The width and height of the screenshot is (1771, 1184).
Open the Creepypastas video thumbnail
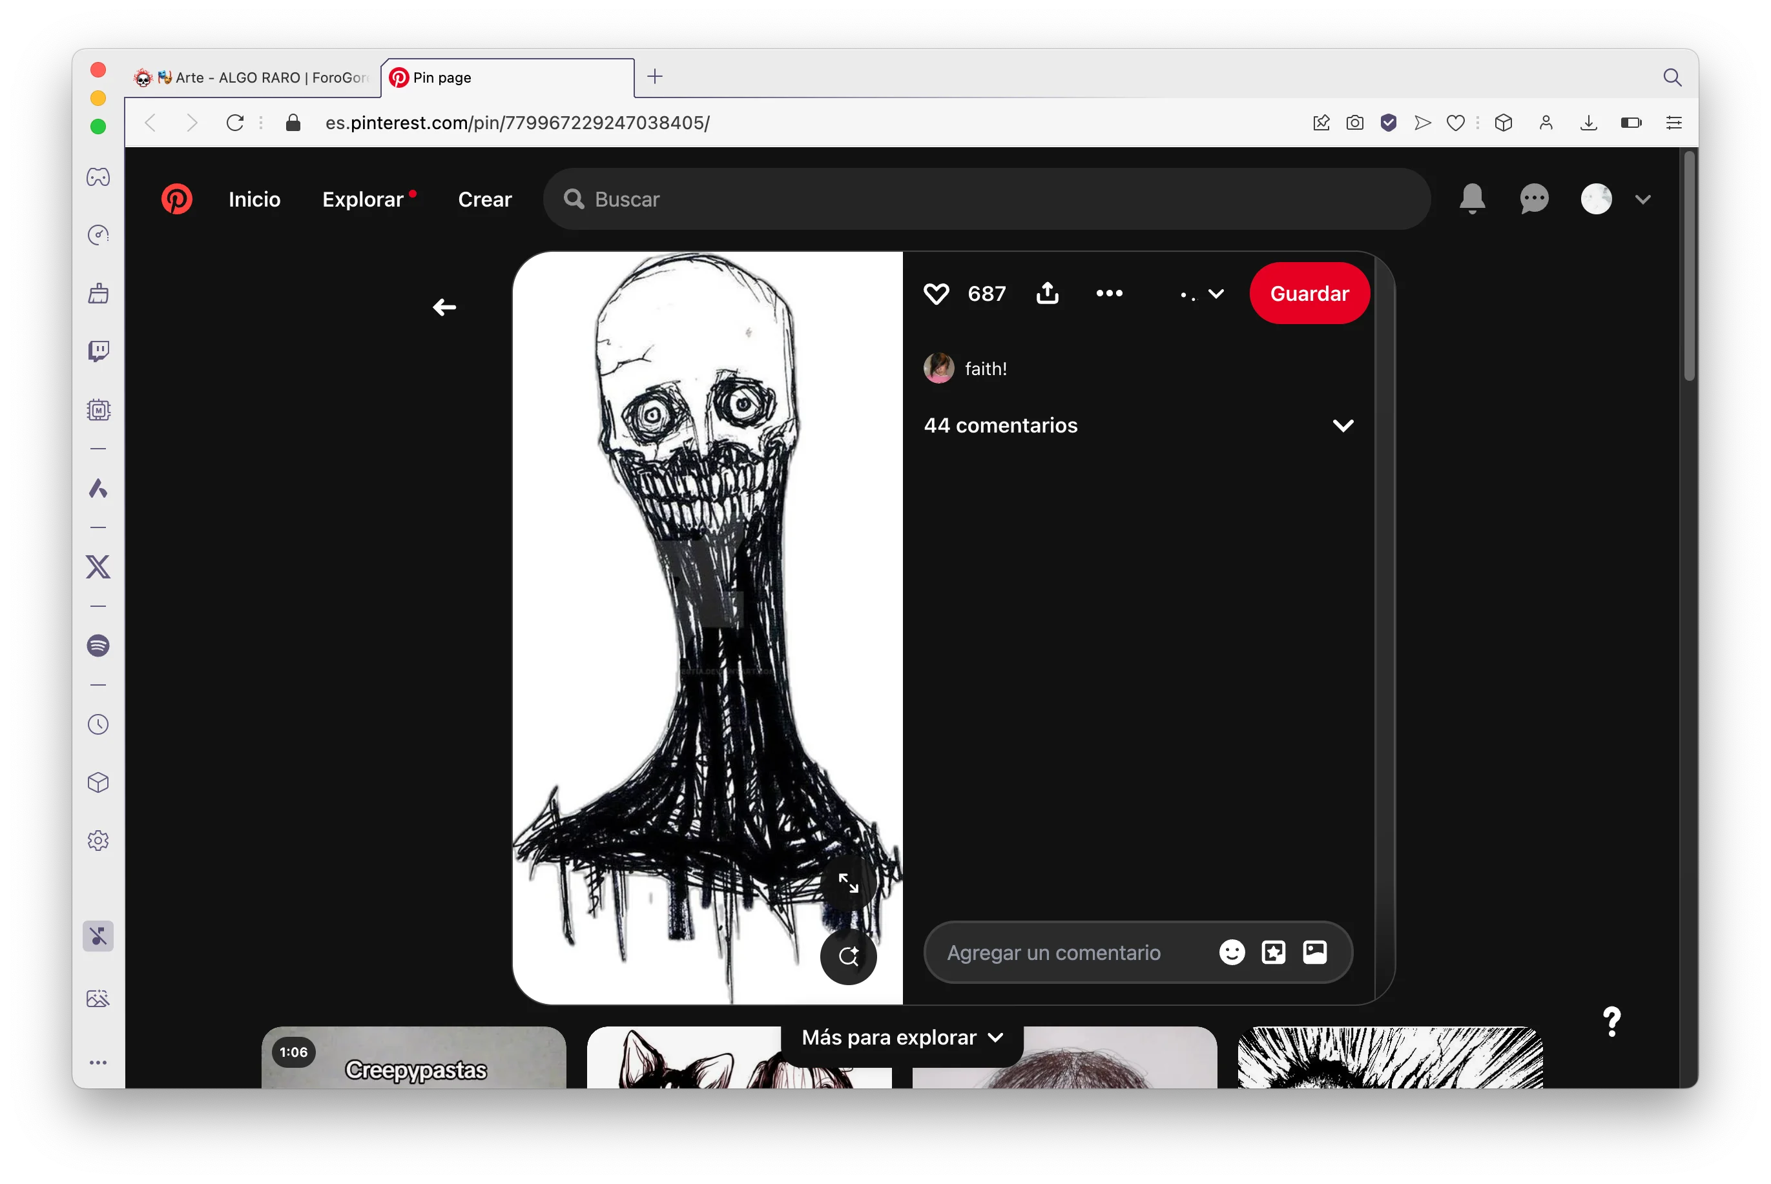[x=413, y=1057]
